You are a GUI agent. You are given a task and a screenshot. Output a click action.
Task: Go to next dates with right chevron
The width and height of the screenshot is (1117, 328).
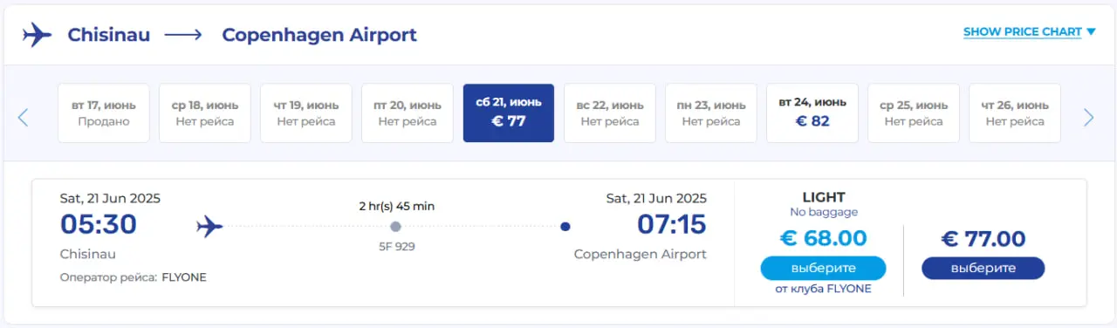click(1088, 117)
